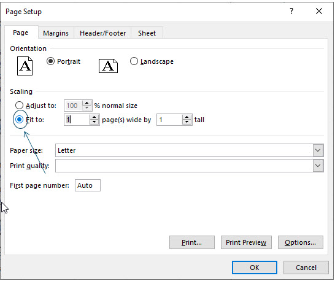Click the pages tall input field
The width and height of the screenshot is (335, 281).
170,120
